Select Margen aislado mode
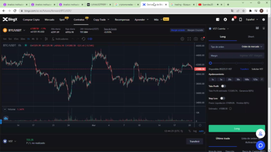Viewport: 271px width, 152px height. pos(178,30)
